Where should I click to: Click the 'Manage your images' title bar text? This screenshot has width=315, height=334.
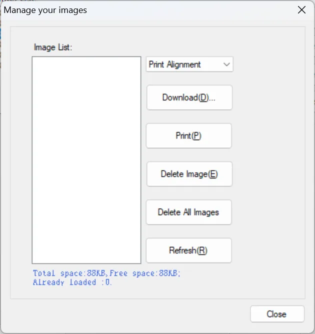coord(45,10)
